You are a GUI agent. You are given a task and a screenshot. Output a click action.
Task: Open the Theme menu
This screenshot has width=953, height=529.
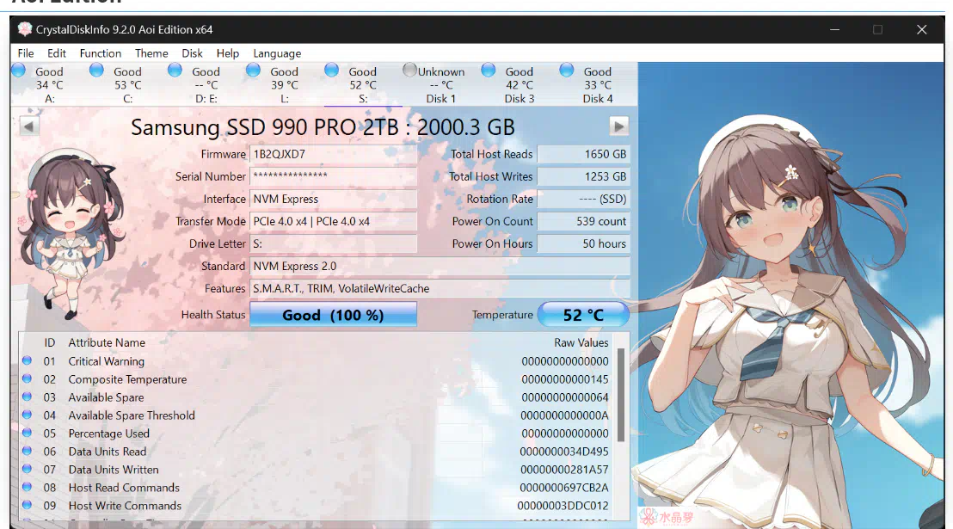pyautogui.click(x=151, y=53)
